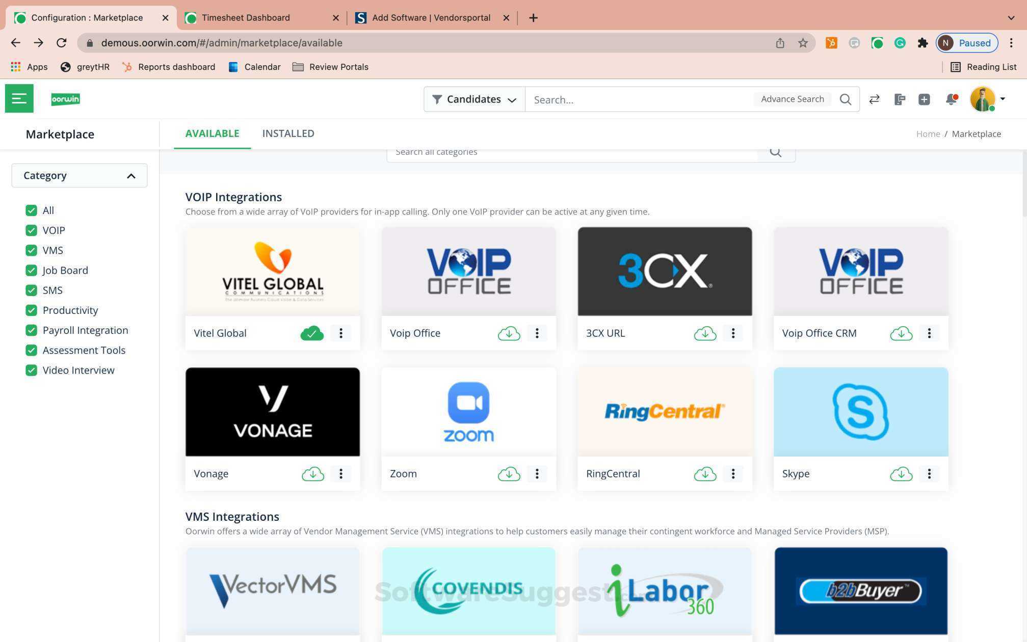Switch to the Timesheet Dashboard browser tab
Screen dimensions: 1027x642
click(x=246, y=17)
